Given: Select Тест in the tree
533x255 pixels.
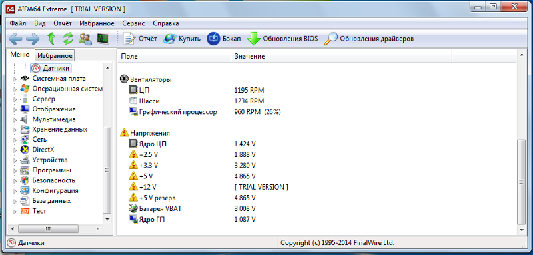Looking at the screenshot, I should click(39, 211).
